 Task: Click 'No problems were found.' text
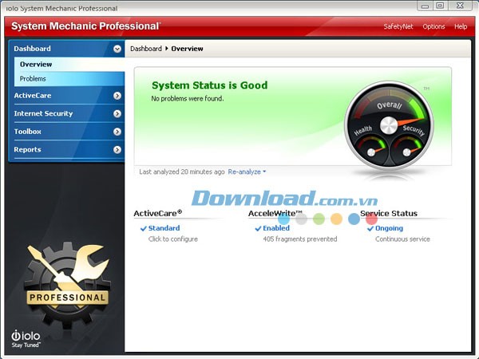[x=188, y=99]
